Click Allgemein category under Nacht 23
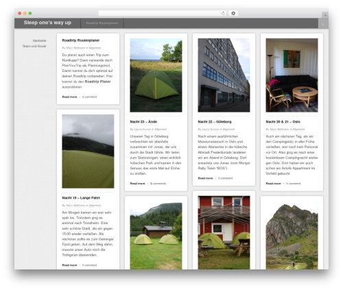 [161, 130]
